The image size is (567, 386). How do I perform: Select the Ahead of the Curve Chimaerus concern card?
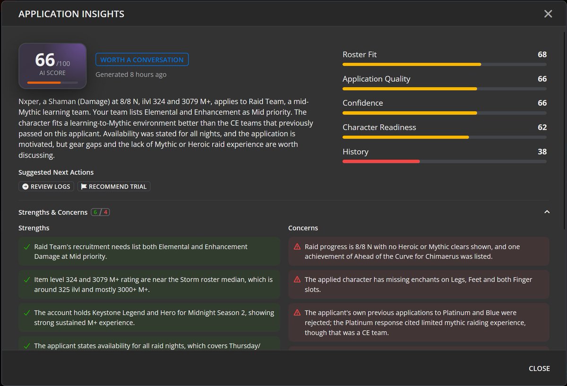[x=419, y=252]
